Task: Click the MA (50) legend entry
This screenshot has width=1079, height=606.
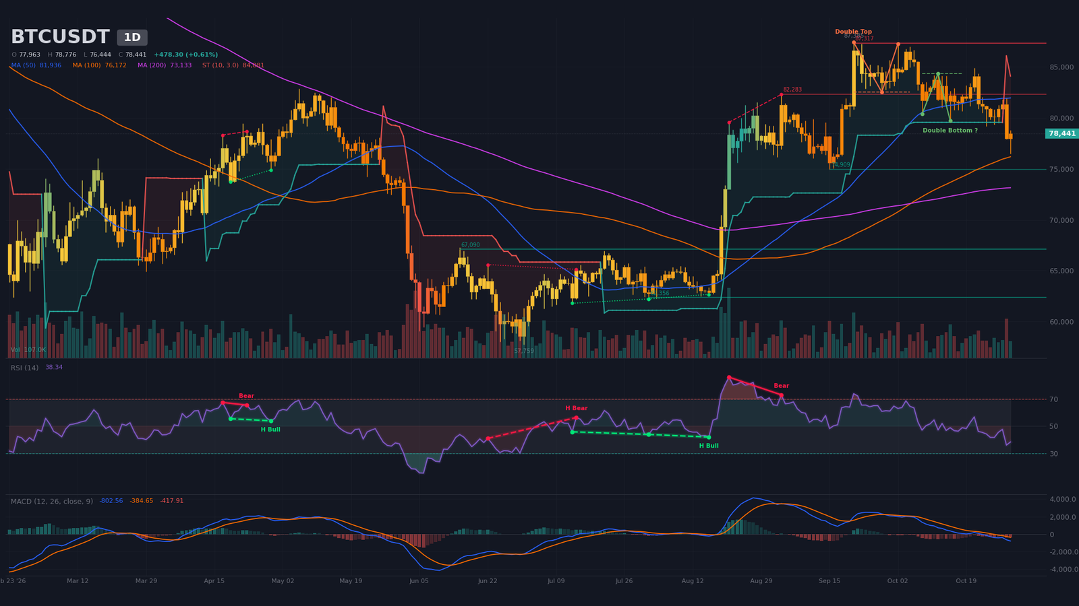Action: coord(36,65)
